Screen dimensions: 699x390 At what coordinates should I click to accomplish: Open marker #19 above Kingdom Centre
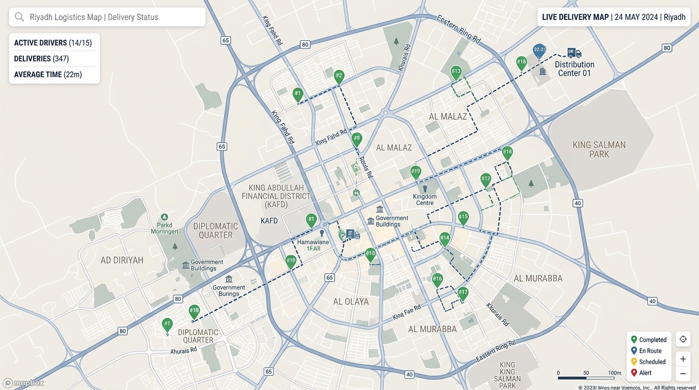[x=416, y=172]
